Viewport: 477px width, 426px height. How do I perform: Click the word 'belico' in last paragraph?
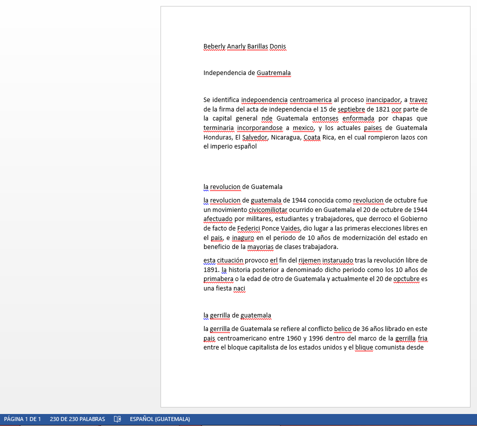click(342, 328)
